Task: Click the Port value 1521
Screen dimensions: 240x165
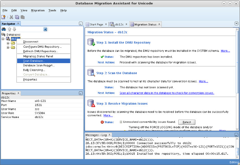Action: 38,105
